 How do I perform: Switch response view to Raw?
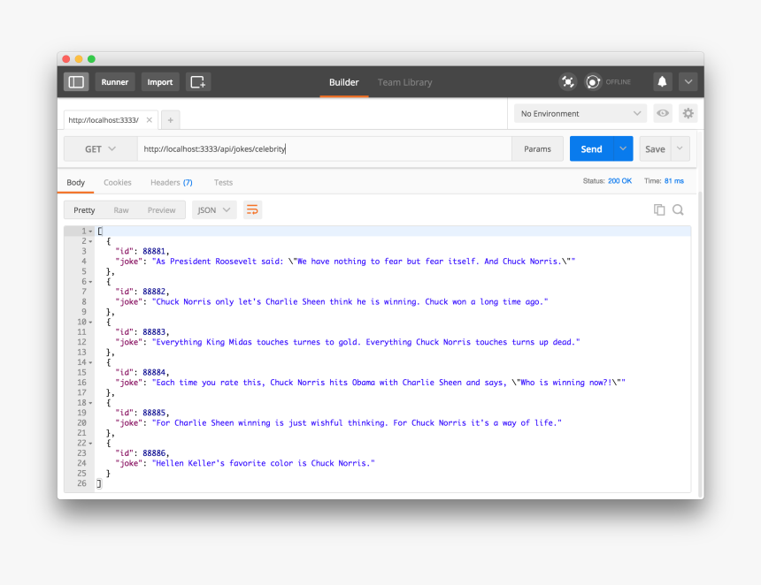click(121, 209)
